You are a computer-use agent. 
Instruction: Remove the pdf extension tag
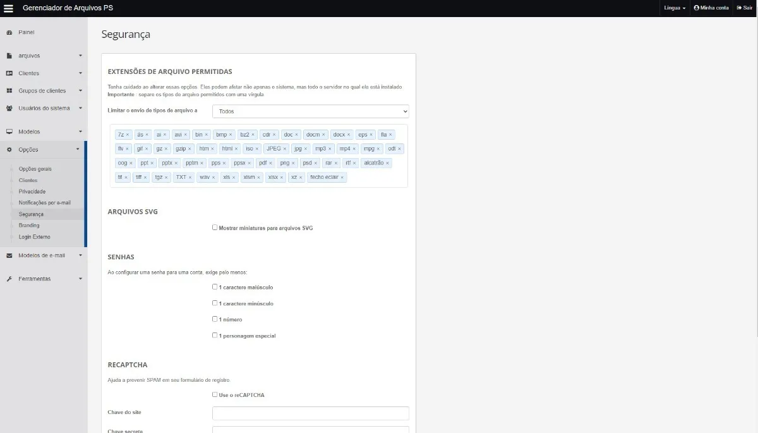(x=270, y=163)
